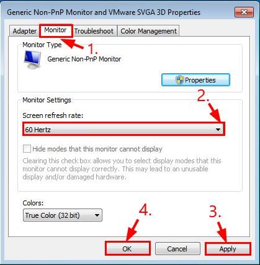
Task: Close the dialog with the red X
Action: [x=244, y=12]
